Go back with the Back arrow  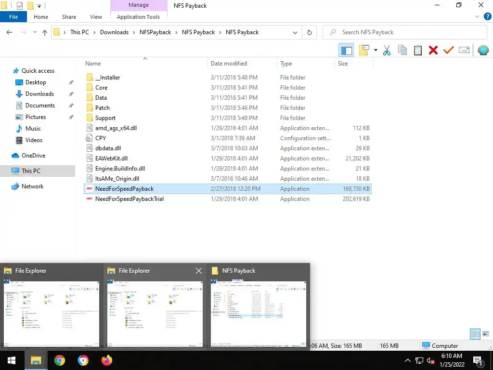(9, 32)
